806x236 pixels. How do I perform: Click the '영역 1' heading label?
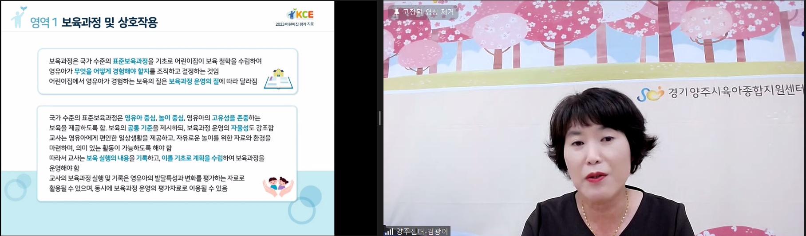click(x=44, y=23)
